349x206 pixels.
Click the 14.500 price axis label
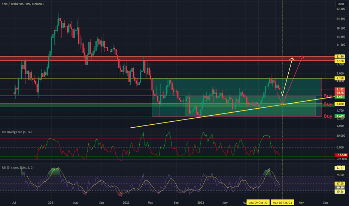(341, 37)
